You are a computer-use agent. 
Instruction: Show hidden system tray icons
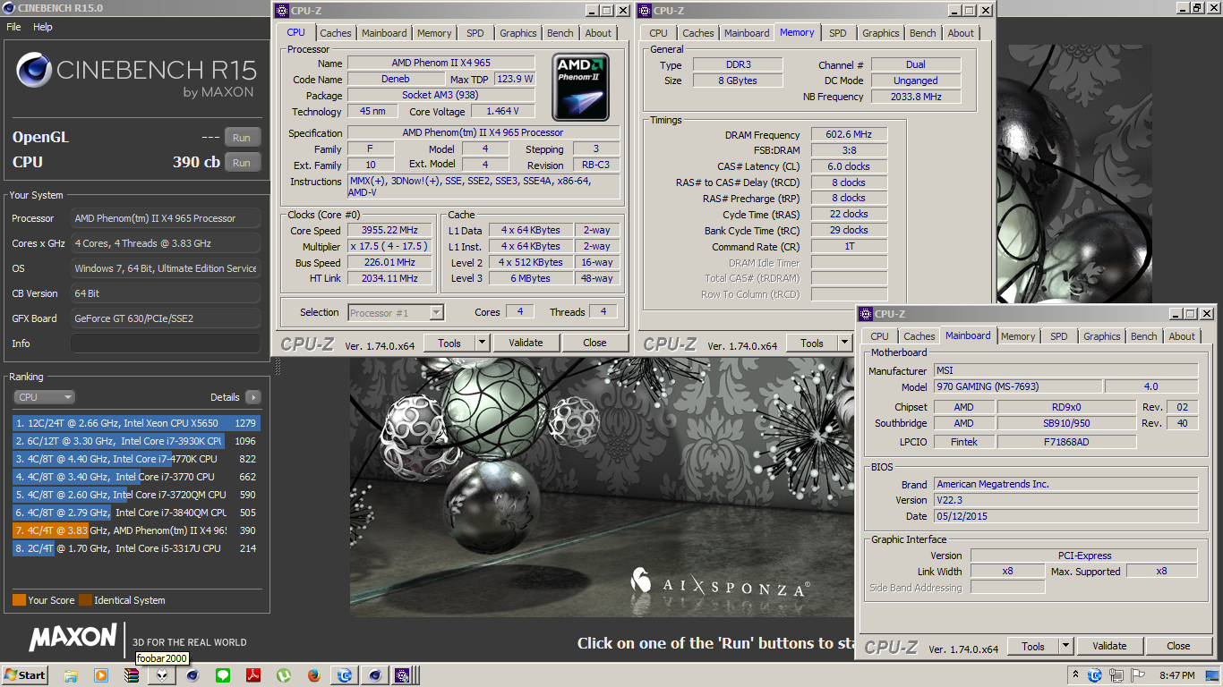click(x=1075, y=674)
